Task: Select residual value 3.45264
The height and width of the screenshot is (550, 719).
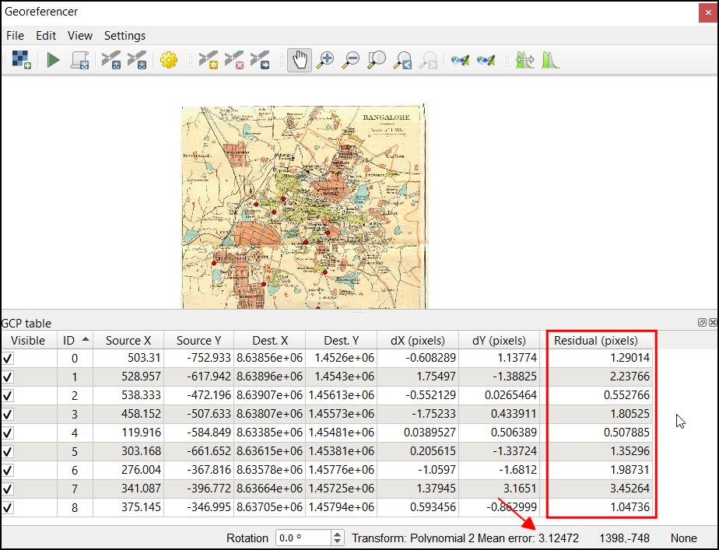Action: click(x=597, y=489)
